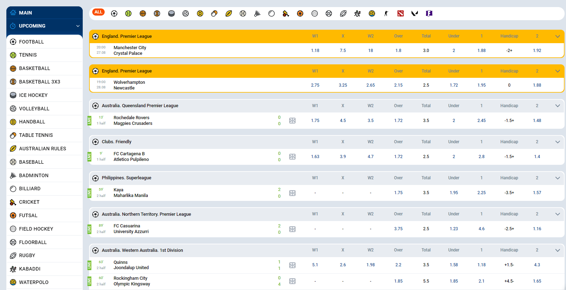This screenshot has width=566, height=290.
Task: Filter by purple FIFA icon in top bar
Action: coord(429,13)
